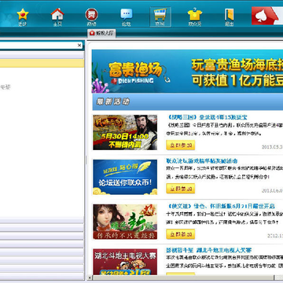Open the home page house icon

pyautogui.click(x=57, y=14)
